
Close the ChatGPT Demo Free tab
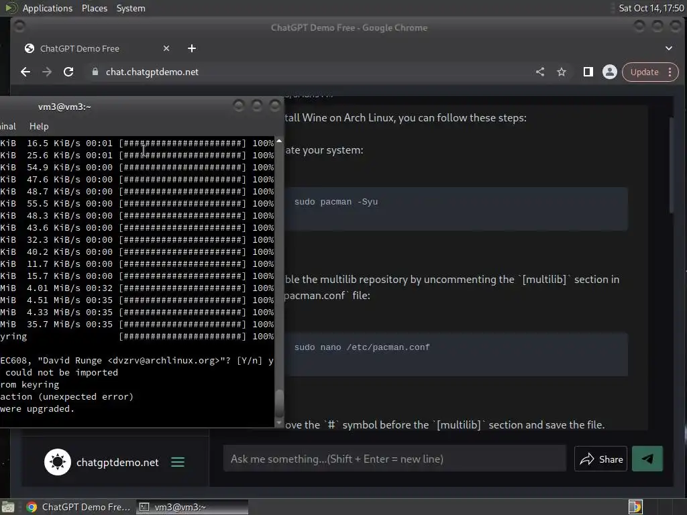[166, 48]
